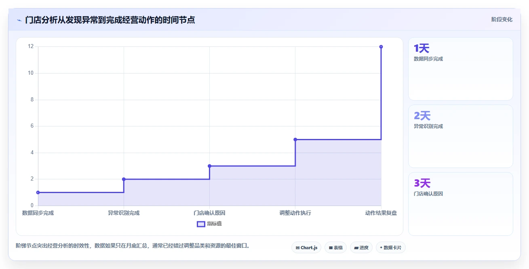Select the 进度 tag pill
The image size is (529, 269).
[x=361, y=248]
